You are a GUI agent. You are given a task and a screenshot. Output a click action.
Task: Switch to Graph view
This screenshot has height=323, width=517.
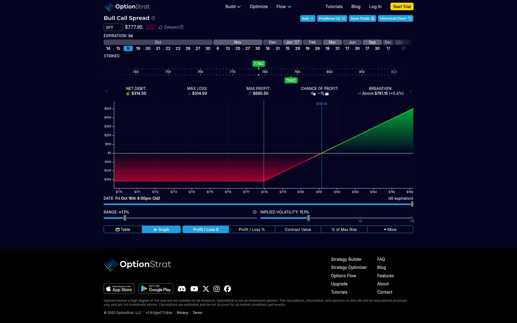coord(161,229)
